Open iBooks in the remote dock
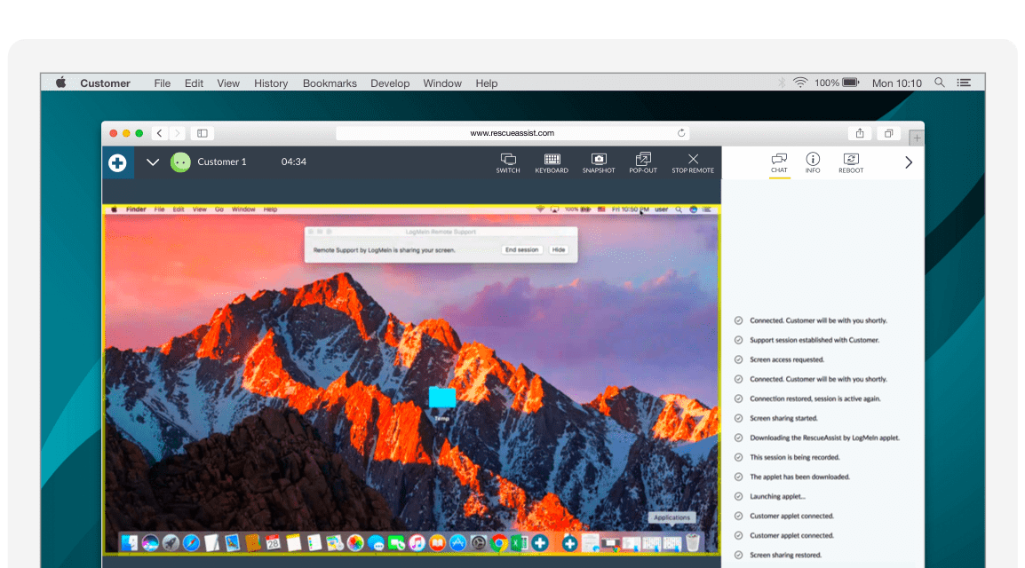The height and width of the screenshot is (568, 1025). [437, 542]
